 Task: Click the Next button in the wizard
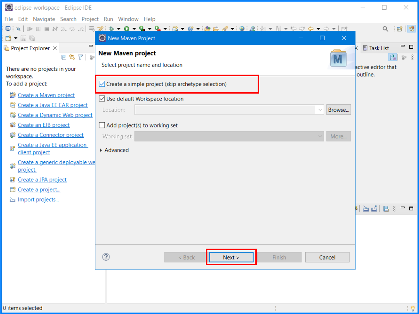pos(231,257)
